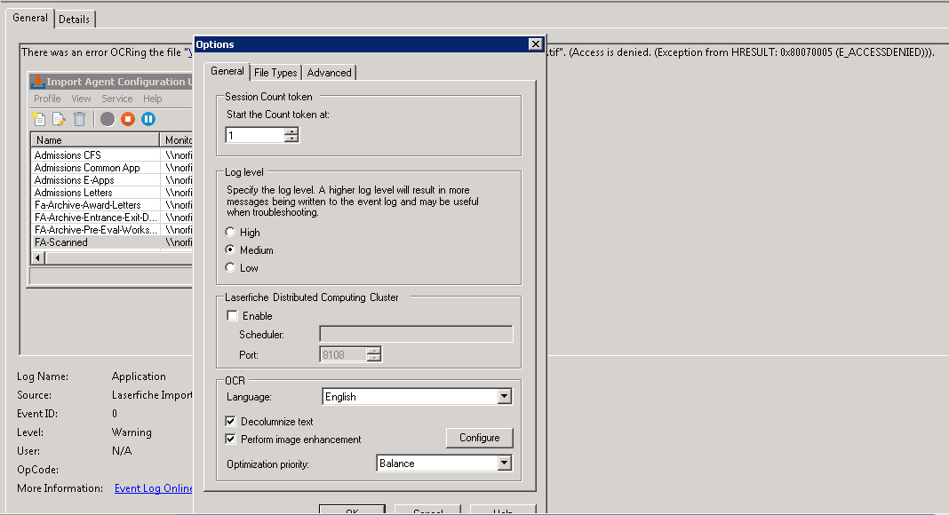Click the Edit Profile pencil icon
The image size is (949, 515).
click(x=60, y=119)
